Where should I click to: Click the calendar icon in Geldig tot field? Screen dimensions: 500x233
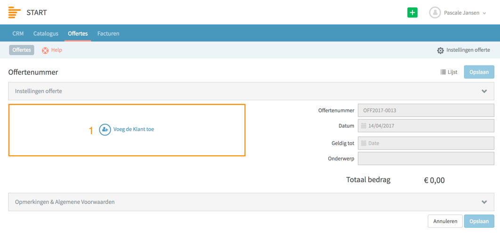coord(363,144)
